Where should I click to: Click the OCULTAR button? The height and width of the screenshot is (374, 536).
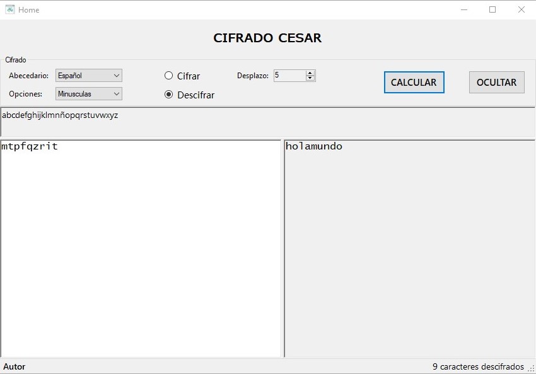497,82
